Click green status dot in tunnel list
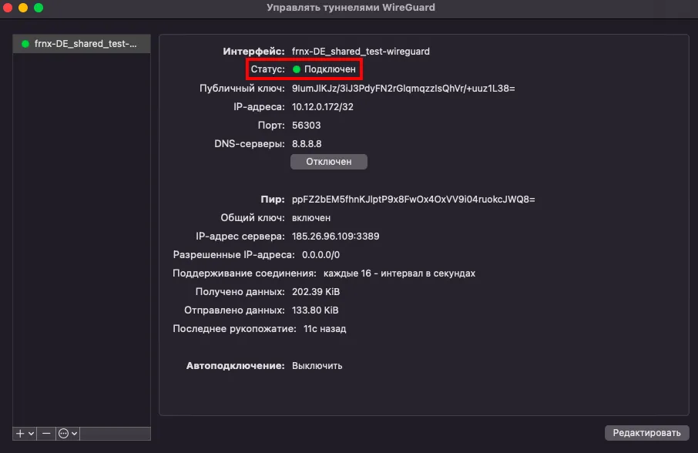The image size is (698, 453). click(x=25, y=44)
